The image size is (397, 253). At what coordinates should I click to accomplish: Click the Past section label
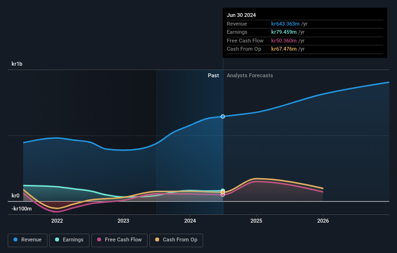tap(213, 76)
